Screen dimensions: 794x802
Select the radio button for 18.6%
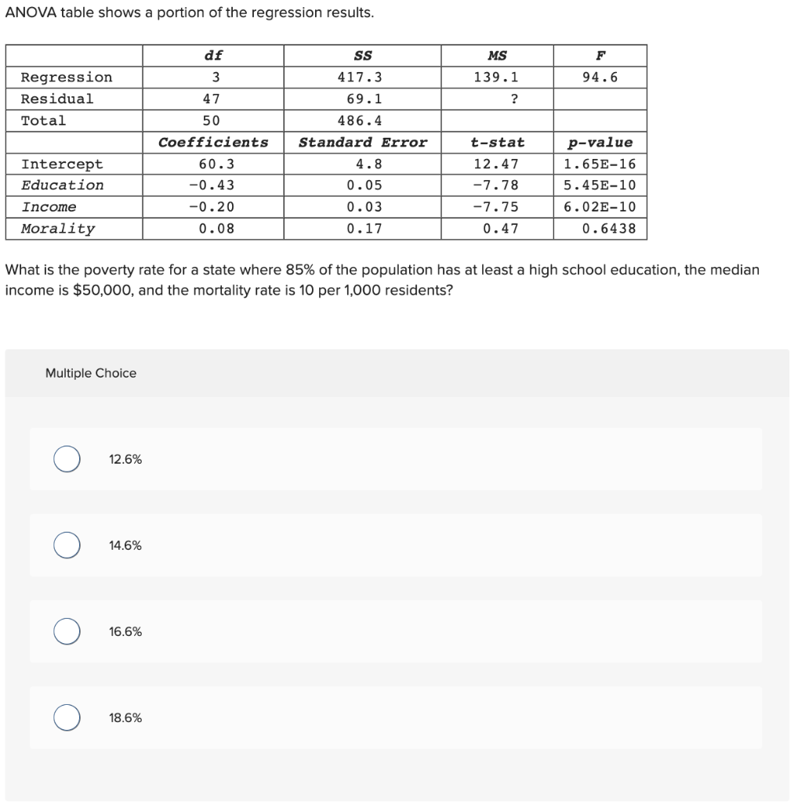click(66, 717)
